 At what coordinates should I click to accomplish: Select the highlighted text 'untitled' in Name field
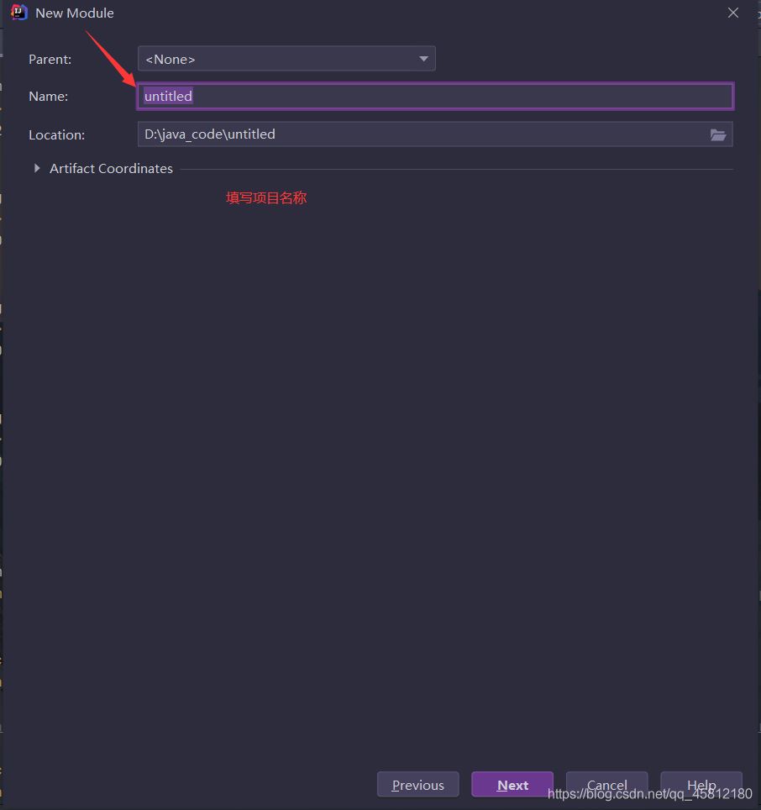168,96
